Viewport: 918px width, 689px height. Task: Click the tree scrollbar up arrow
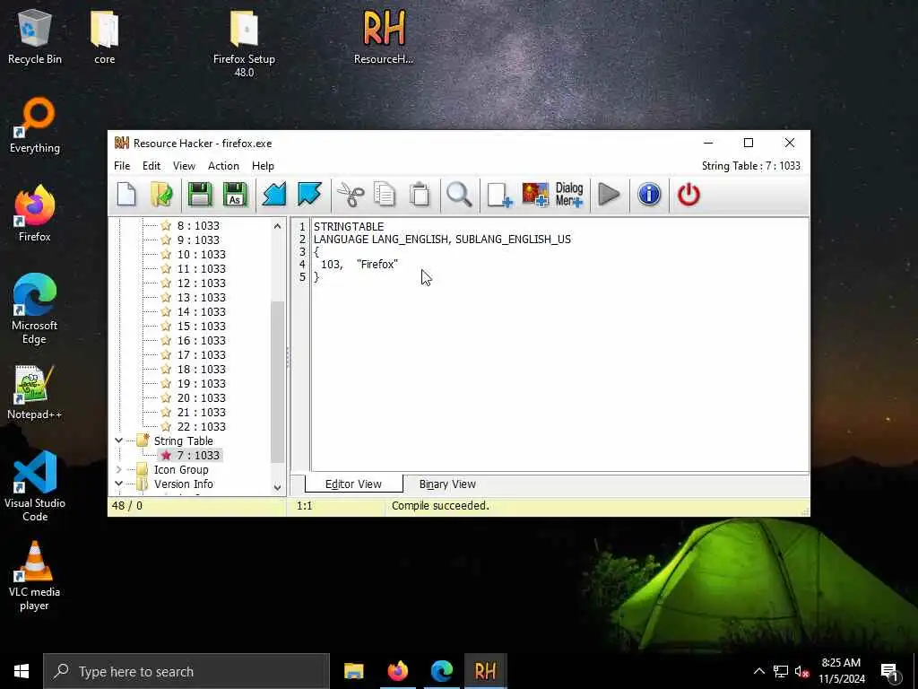[278, 225]
